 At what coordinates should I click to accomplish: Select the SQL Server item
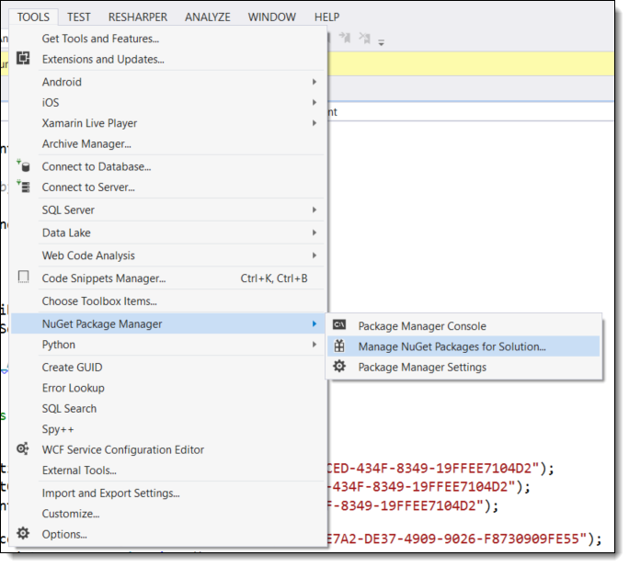click(167, 210)
